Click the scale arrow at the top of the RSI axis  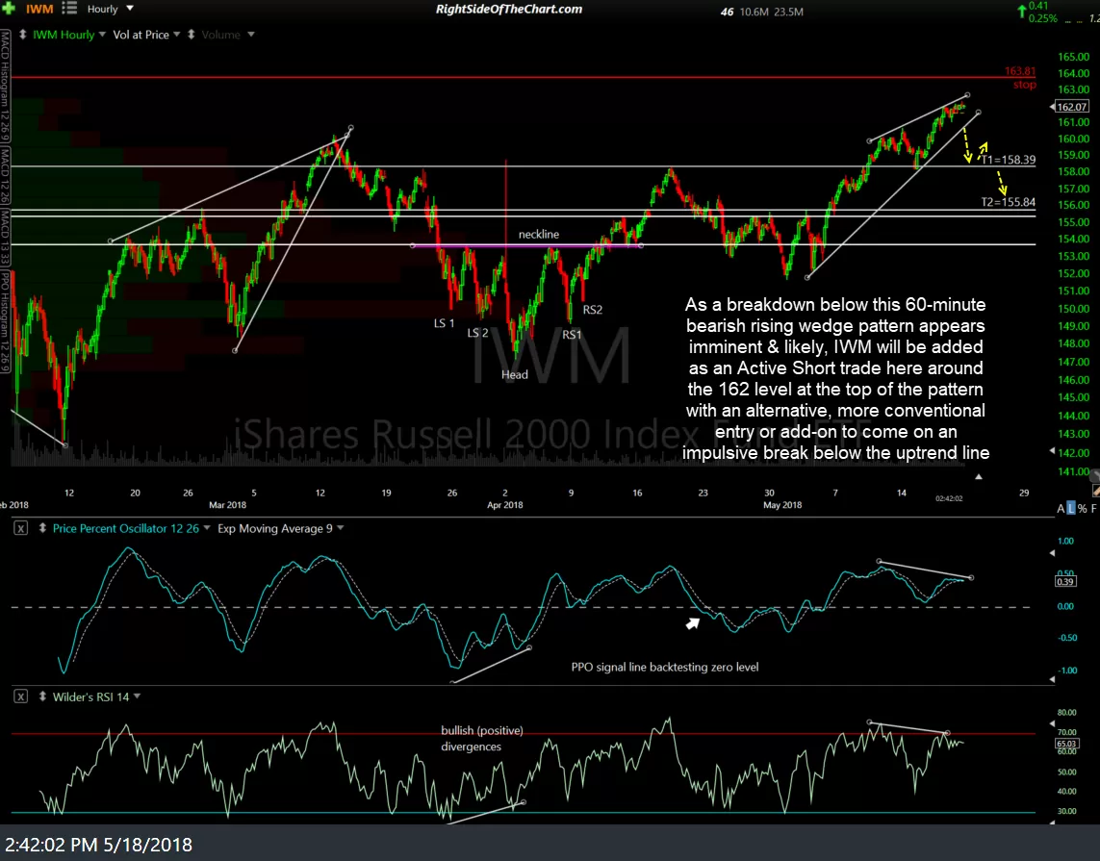[x=1052, y=723]
